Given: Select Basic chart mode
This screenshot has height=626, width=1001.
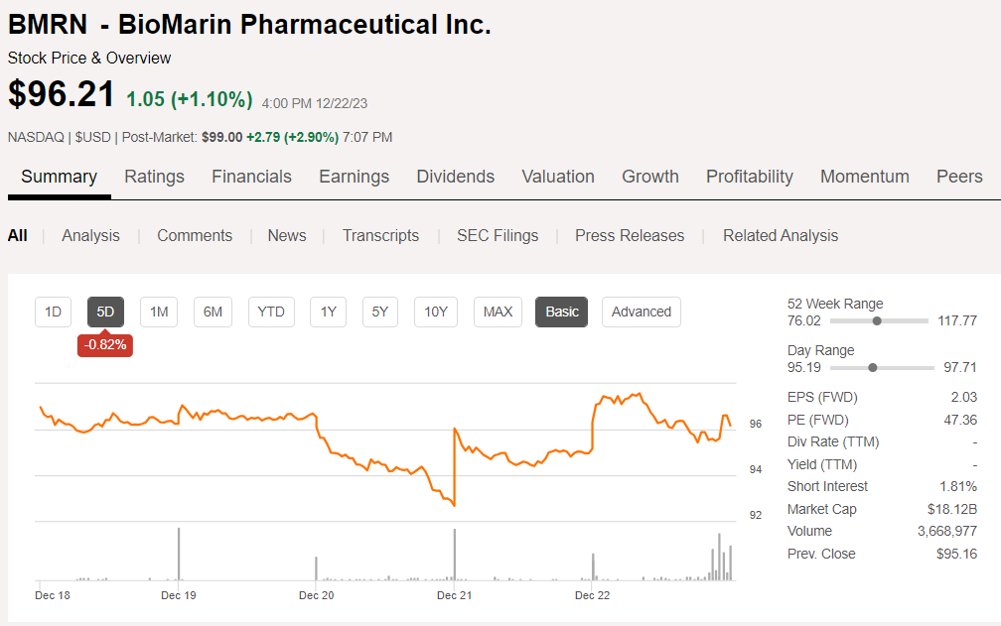Looking at the screenshot, I should click(562, 312).
